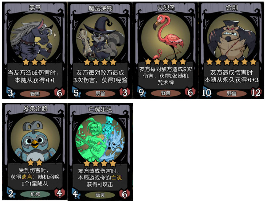Select the 魔法浣熊 raccoon wizard artwork
The image size is (267, 203).
pos(100,37)
